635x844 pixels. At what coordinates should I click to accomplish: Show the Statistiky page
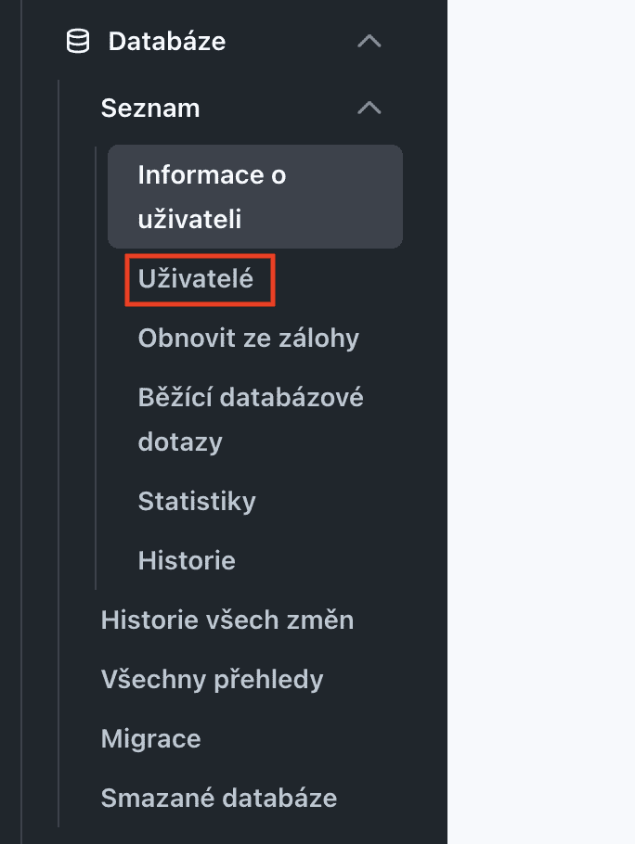pyautogui.click(x=197, y=501)
